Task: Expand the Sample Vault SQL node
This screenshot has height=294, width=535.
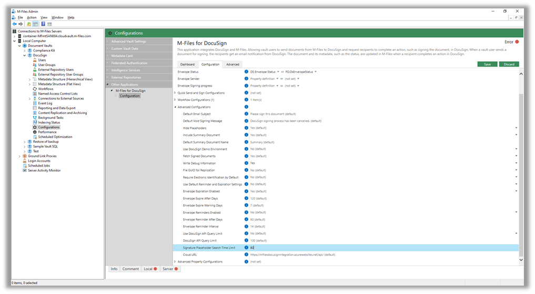Action: (25, 146)
